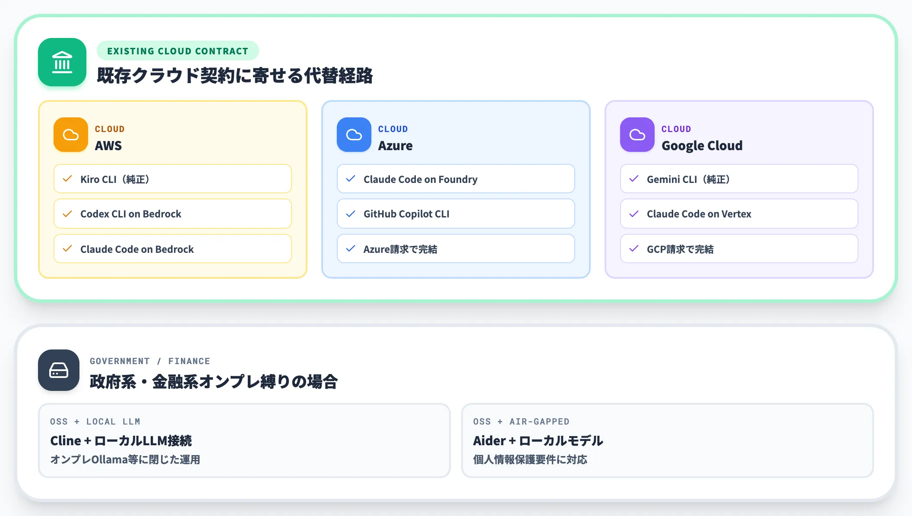
Task: Select the Azure請求で完結 text
Action: pos(400,249)
